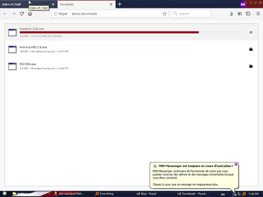Click the MSN Messenger tray icon
This screenshot has width=263, height=197.
[234, 194]
